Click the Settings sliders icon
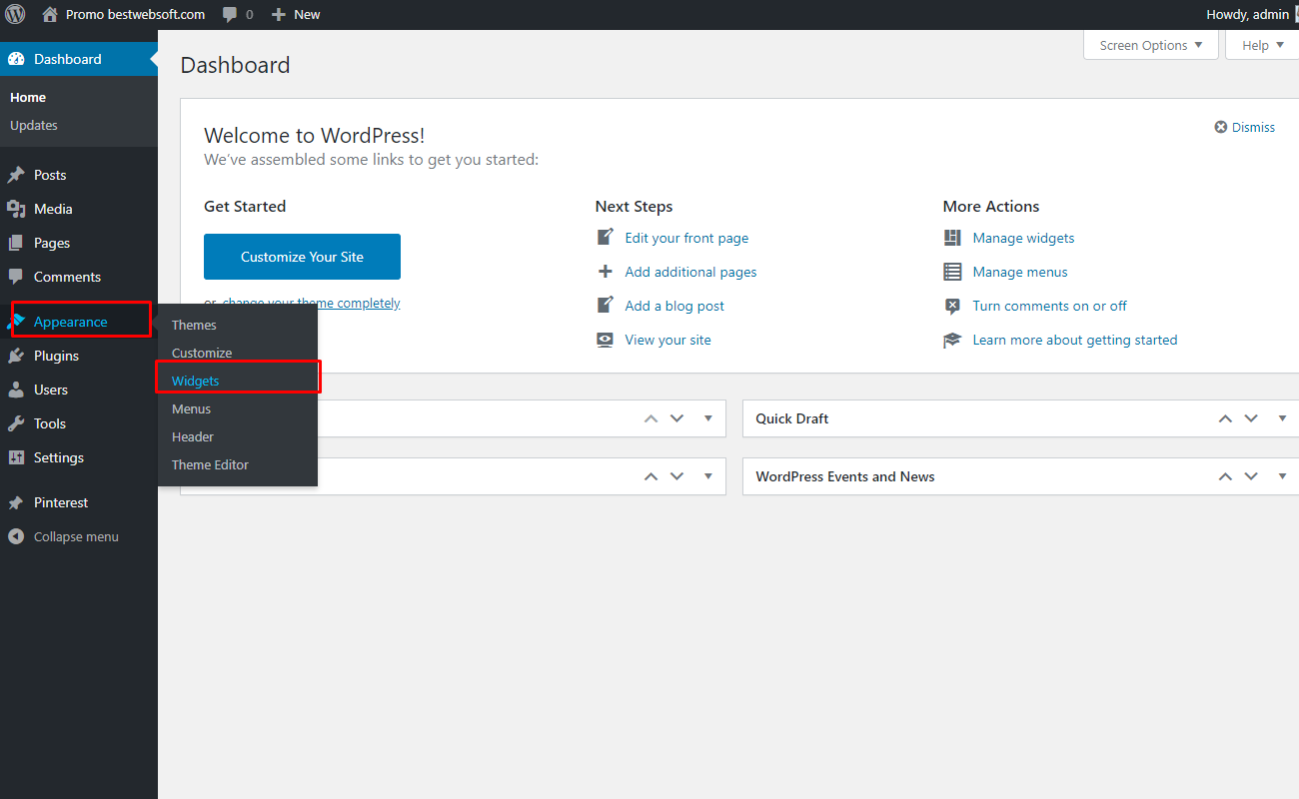 [16, 457]
